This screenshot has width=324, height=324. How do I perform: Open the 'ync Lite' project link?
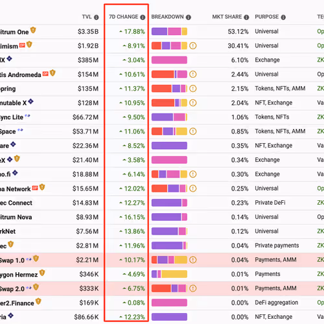click(12, 117)
